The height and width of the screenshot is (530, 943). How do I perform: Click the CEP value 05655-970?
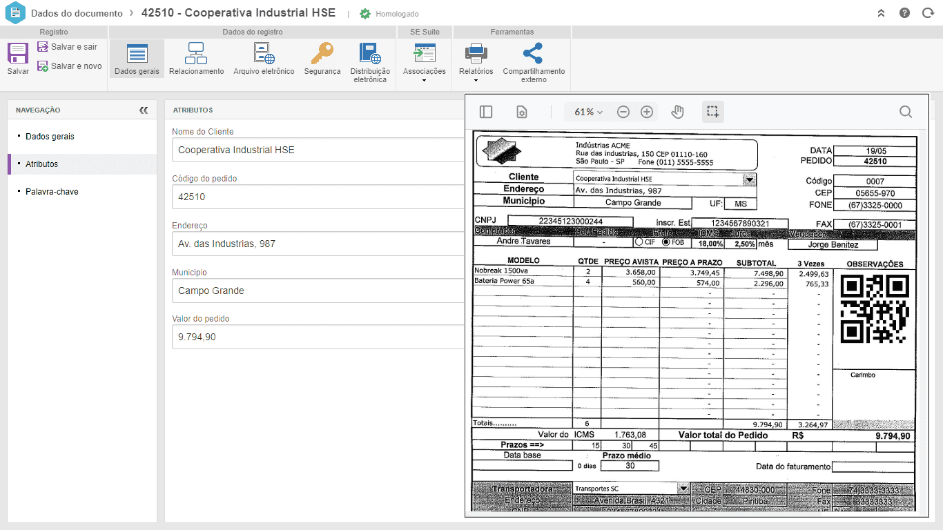click(x=875, y=194)
